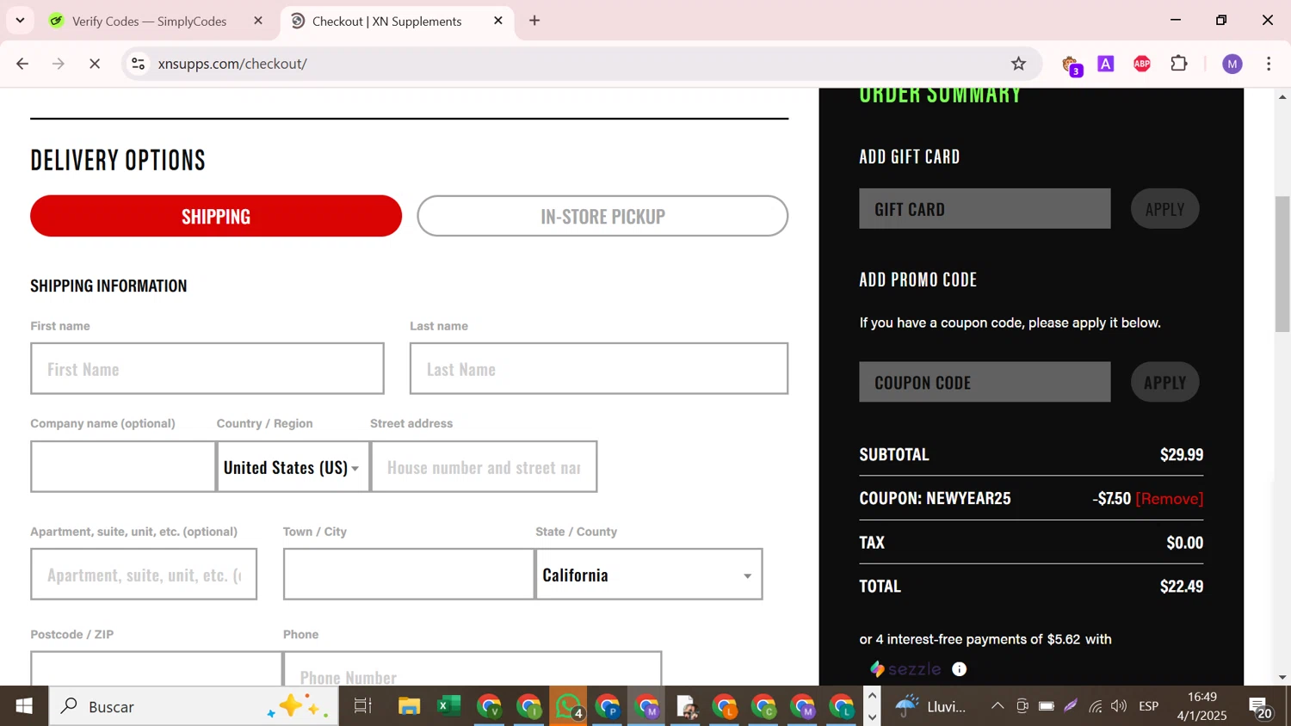Image resolution: width=1291 pixels, height=726 pixels.
Task: Select the In-Store Pickup delivery option
Action: (x=602, y=216)
